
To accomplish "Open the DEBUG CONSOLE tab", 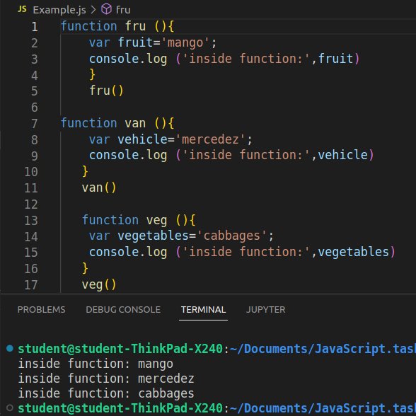I will (x=123, y=310).
